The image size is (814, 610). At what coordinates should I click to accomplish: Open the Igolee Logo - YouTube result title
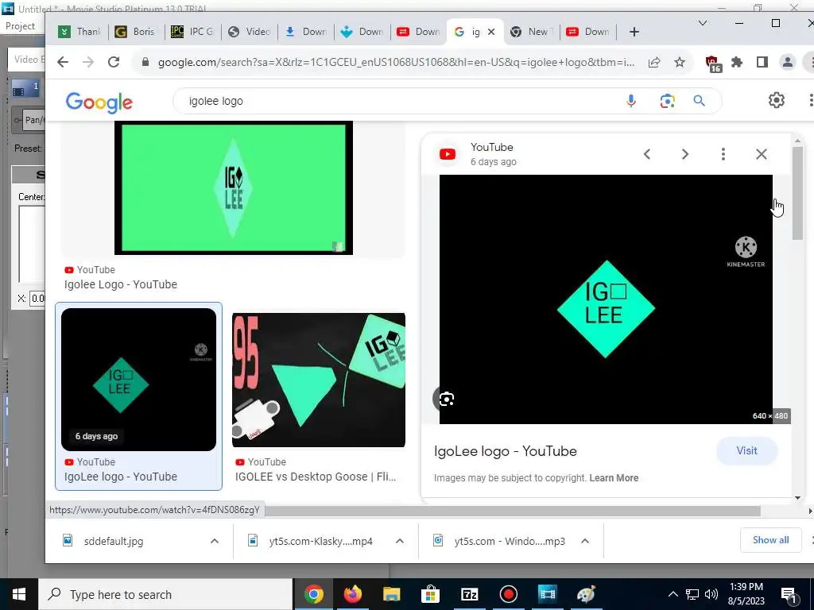tap(121, 284)
